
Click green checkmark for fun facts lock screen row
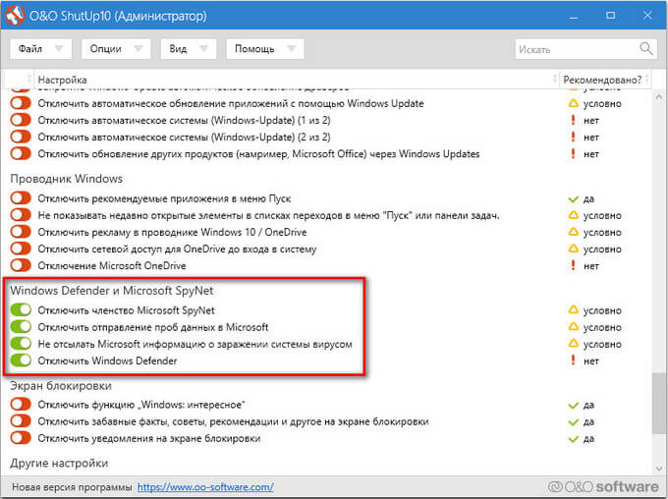pos(574,422)
